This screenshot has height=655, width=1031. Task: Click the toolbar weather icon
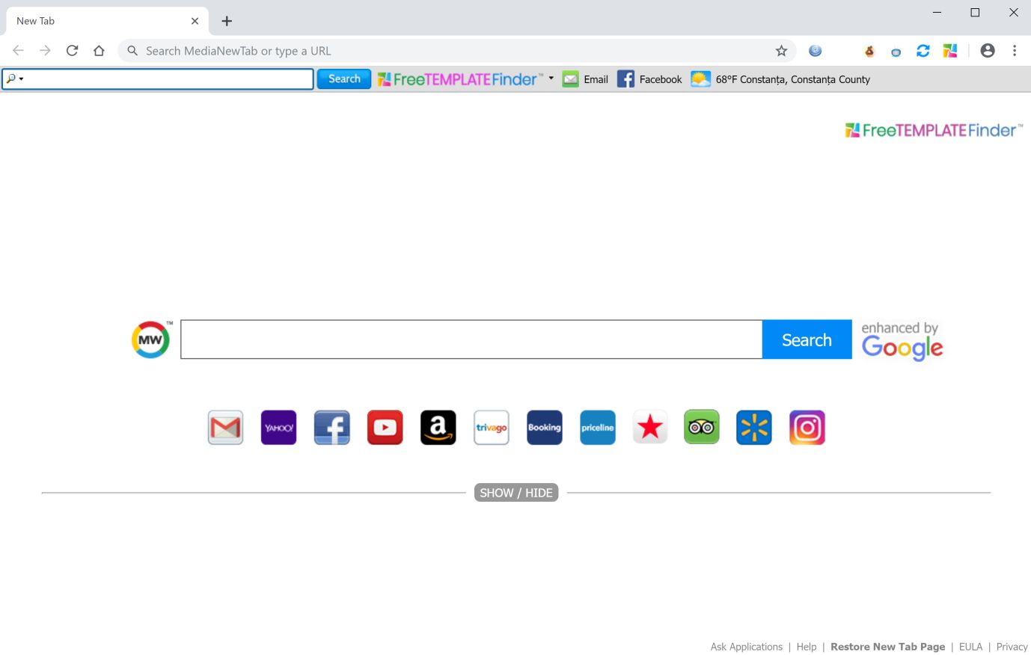(701, 79)
